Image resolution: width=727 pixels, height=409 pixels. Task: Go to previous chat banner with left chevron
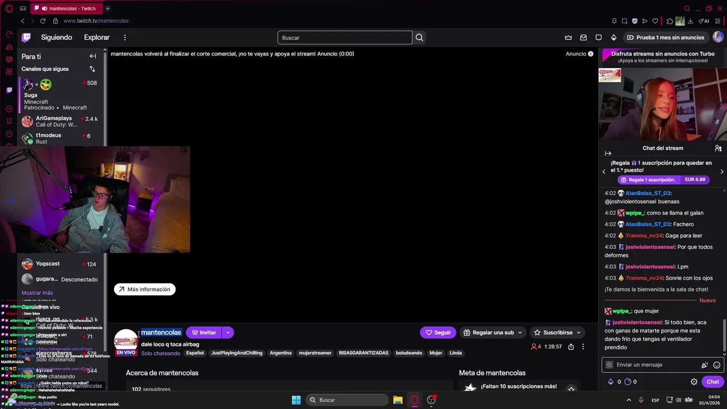[x=604, y=172]
